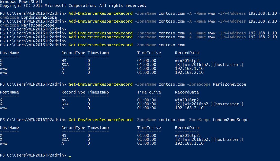Click LondonZoneScope text on second line
Viewport: 280px width, 161px height.
39,17
